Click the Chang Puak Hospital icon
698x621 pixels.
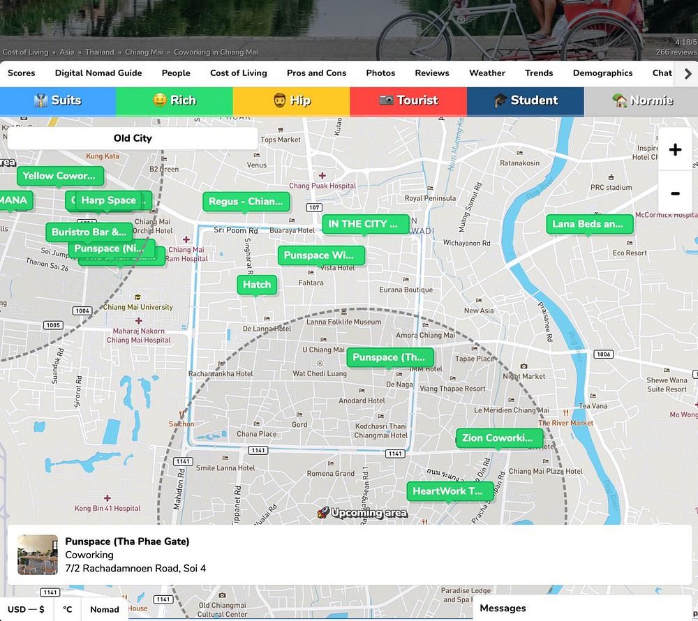[322, 176]
